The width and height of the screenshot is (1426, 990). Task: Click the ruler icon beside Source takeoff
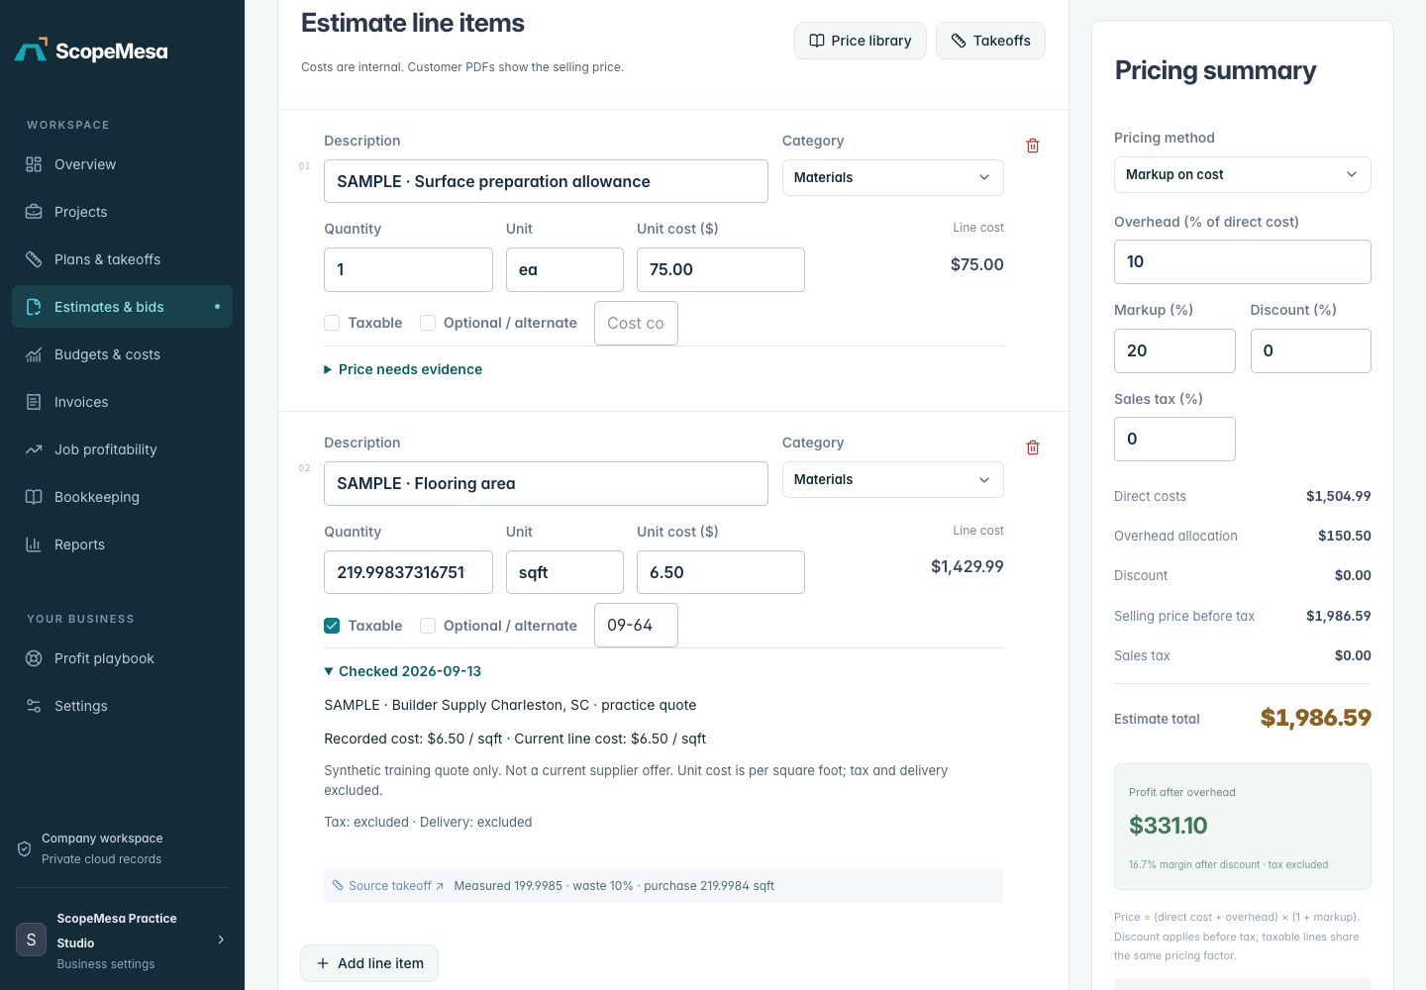click(x=338, y=886)
